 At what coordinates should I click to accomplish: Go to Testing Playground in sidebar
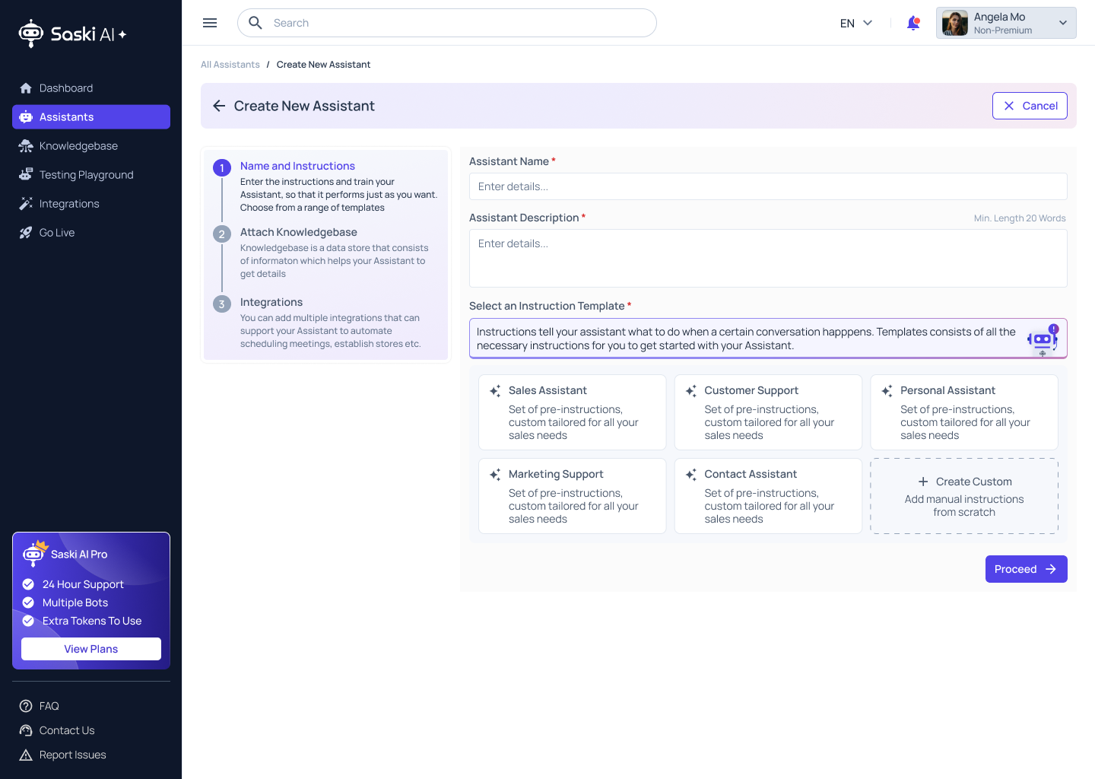[x=86, y=175]
